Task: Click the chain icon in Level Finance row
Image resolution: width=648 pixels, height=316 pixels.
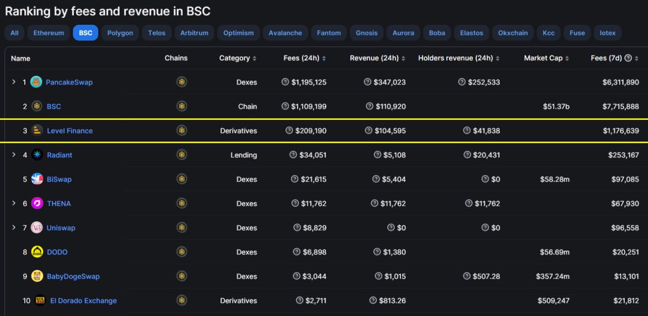Action: 182,130
